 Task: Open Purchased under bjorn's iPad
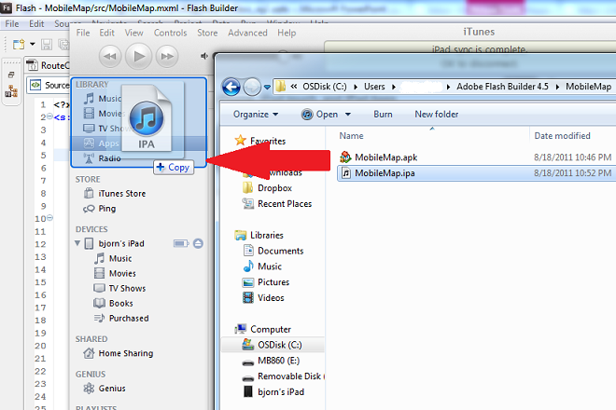point(129,318)
